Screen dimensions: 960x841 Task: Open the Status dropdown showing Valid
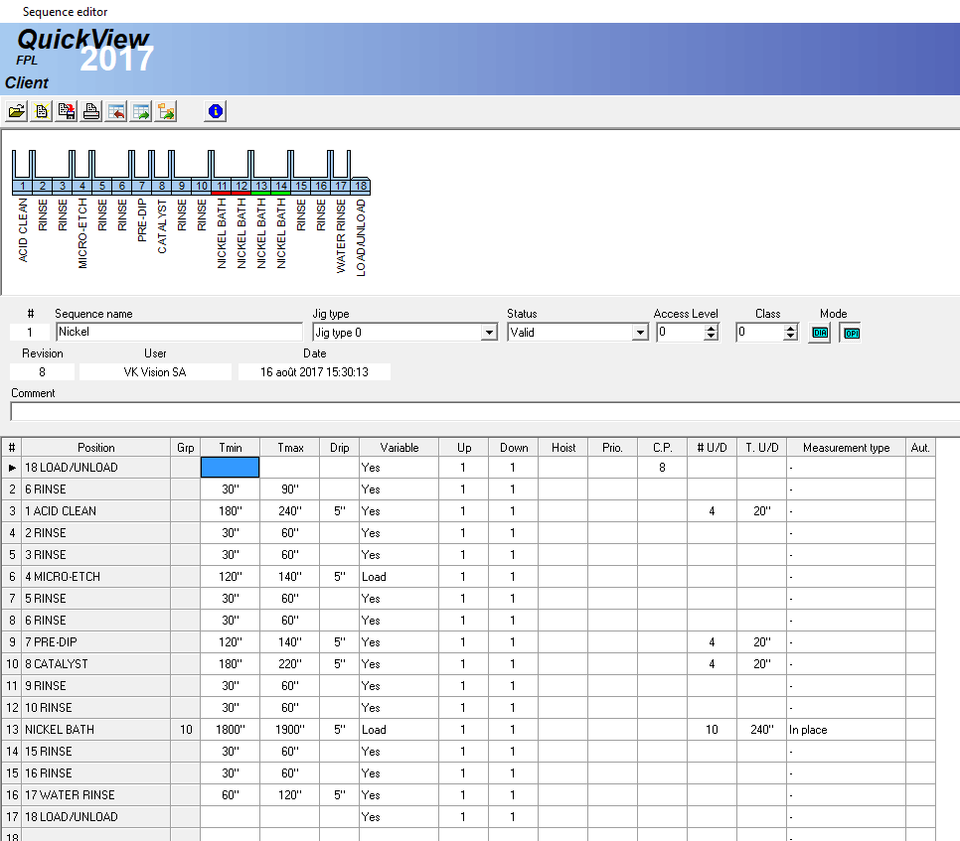point(641,333)
